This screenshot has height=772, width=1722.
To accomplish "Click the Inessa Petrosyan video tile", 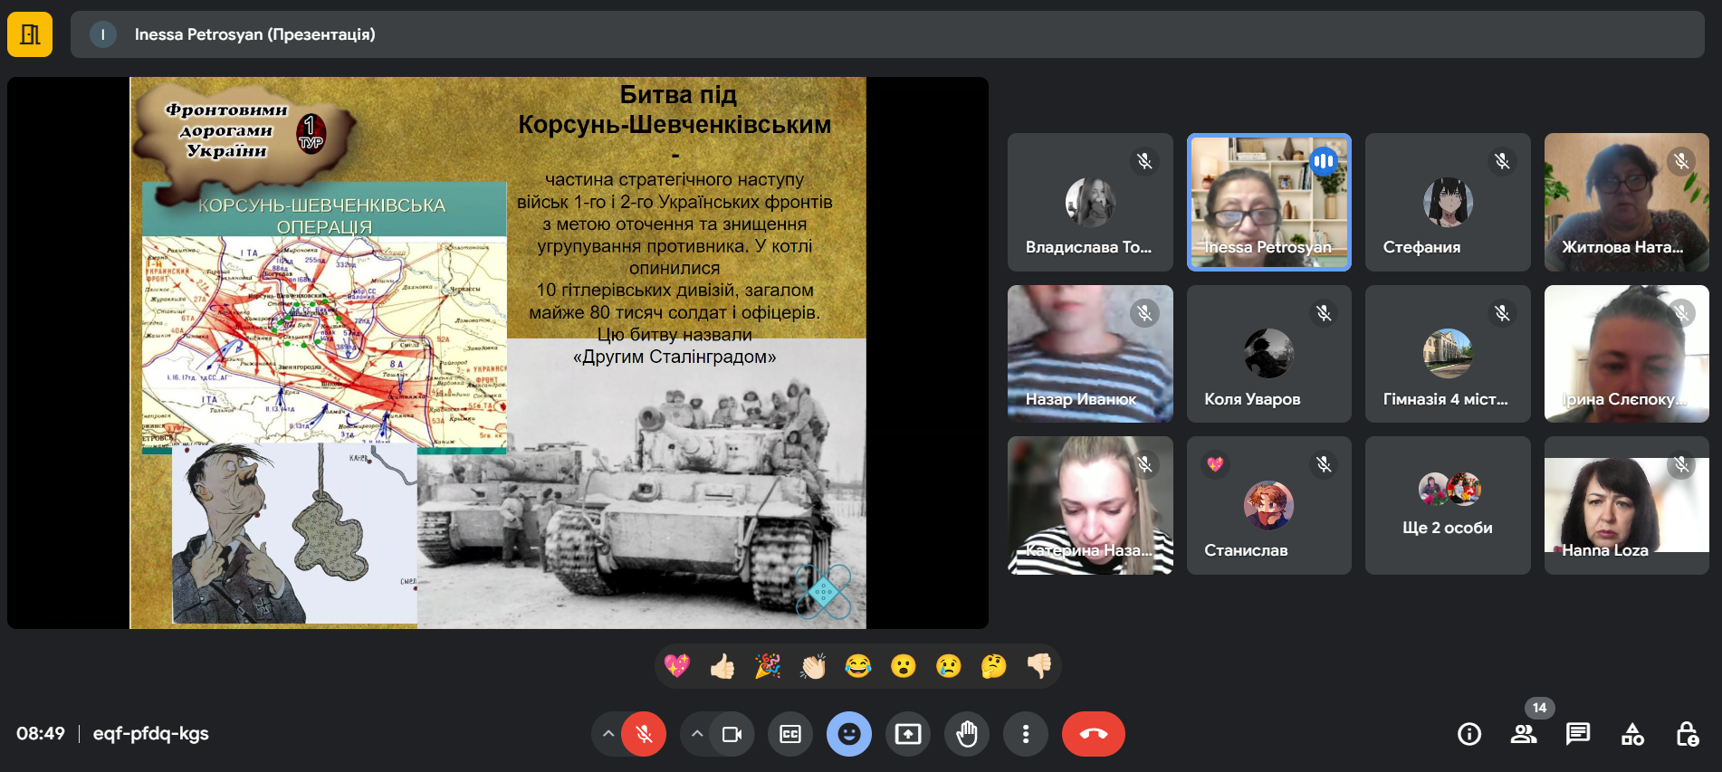I will click(1268, 202).
